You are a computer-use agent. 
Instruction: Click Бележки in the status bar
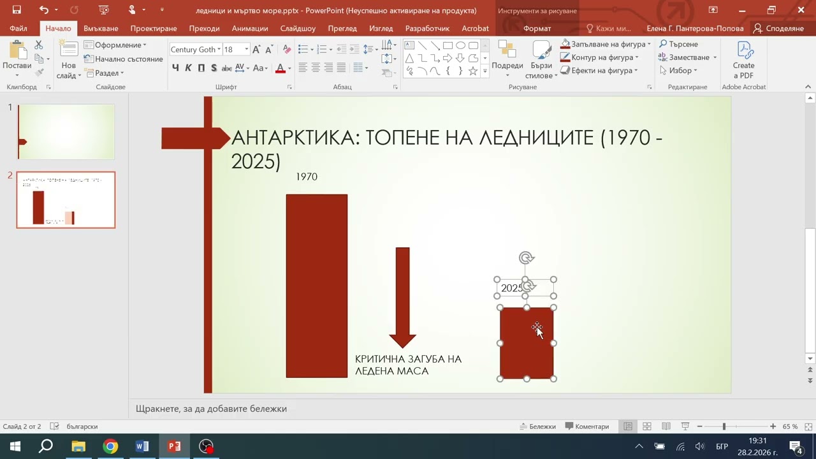coord(537,426)
